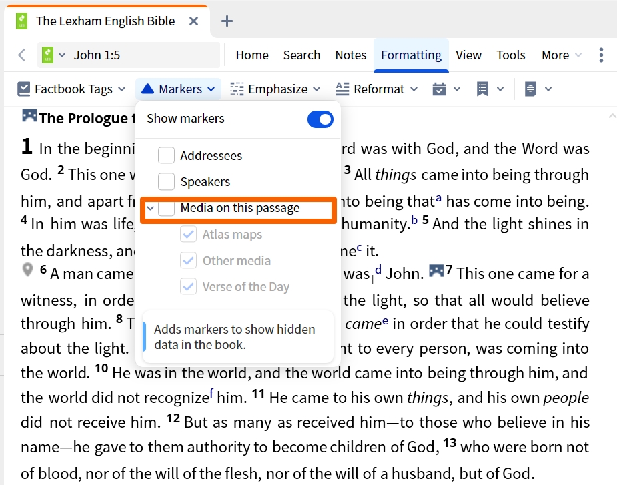Expand the calendar icon dropdown arrow

[x=457, y=89]
